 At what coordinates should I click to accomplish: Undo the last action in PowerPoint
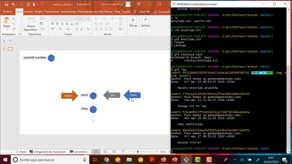coord(13,4)
